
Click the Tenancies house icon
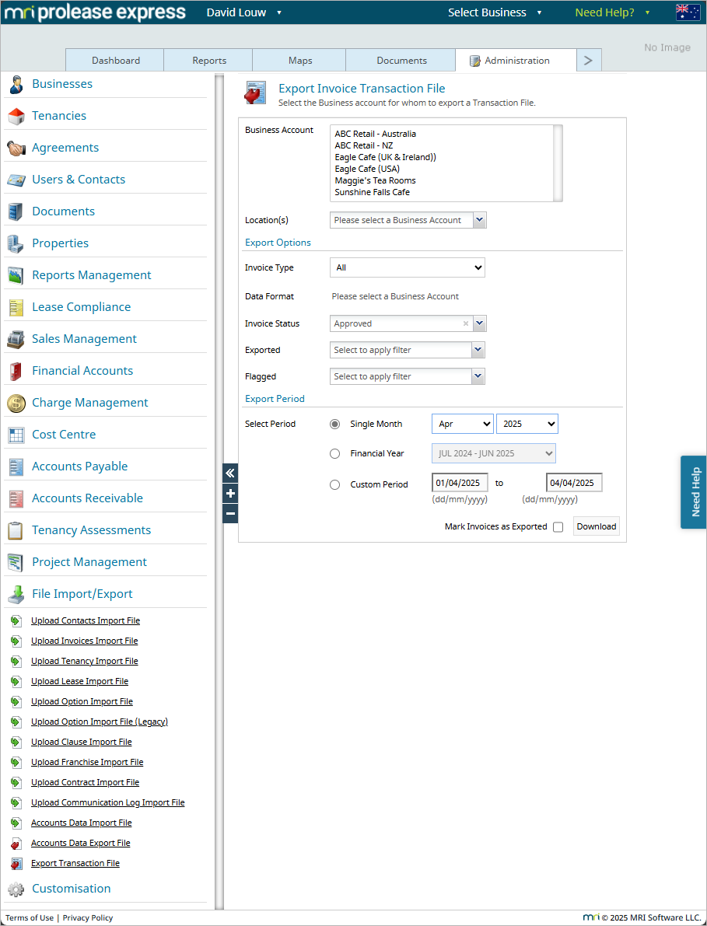coord(16,117)
